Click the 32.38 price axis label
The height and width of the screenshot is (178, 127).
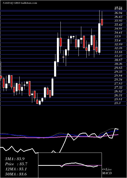118,48
